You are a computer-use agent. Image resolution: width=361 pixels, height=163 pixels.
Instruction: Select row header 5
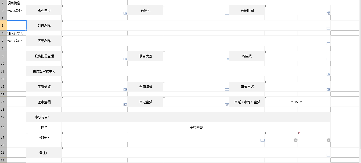tap(3, 26)
